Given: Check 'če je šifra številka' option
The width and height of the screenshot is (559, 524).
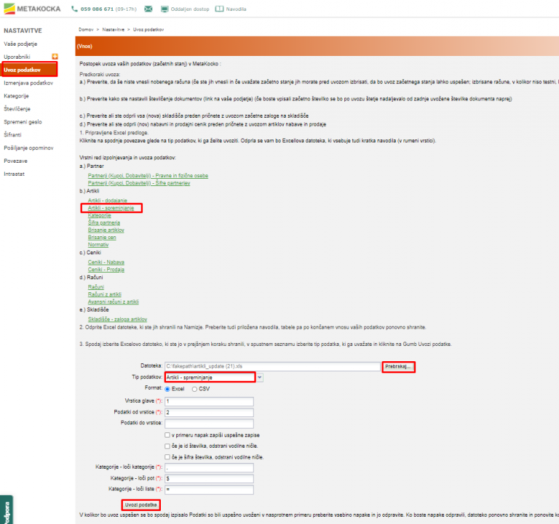Looking at the screenshot, I should click(169, 456).
